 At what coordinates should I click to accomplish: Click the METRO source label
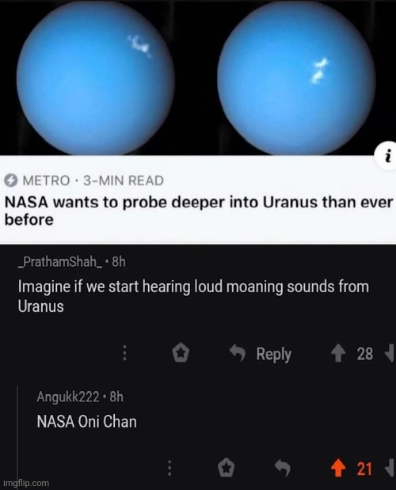[46, 180]
